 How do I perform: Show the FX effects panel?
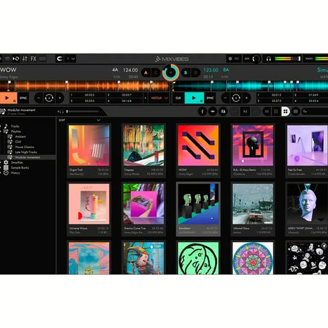[x=33, y=59]
